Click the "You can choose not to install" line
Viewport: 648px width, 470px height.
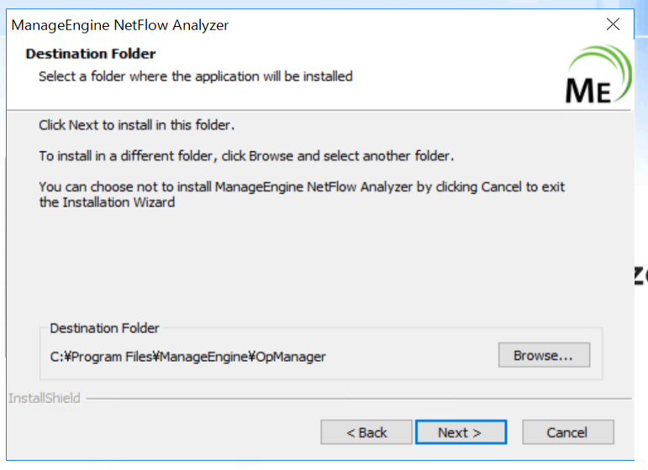[x=301, y=186]
